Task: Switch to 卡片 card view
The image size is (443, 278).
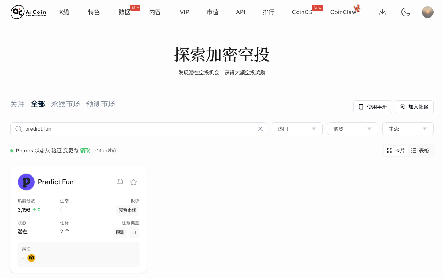Action: 396,151
